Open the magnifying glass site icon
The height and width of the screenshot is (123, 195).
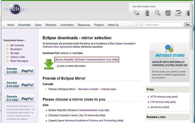click(158, 13)
